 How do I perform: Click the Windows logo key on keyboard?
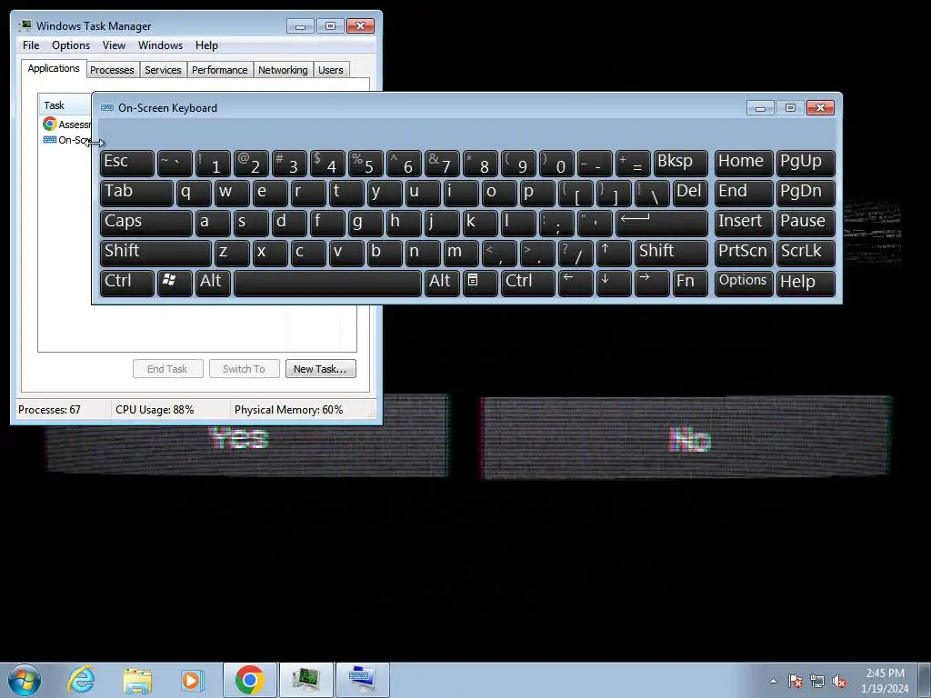[x=175, y=283]
